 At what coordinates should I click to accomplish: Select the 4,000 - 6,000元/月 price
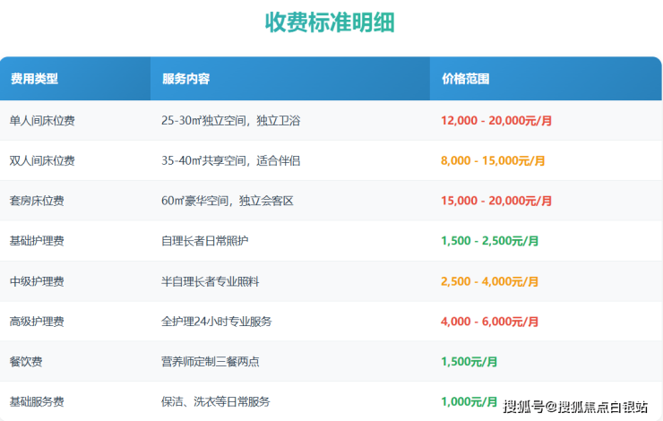[489, 322]
